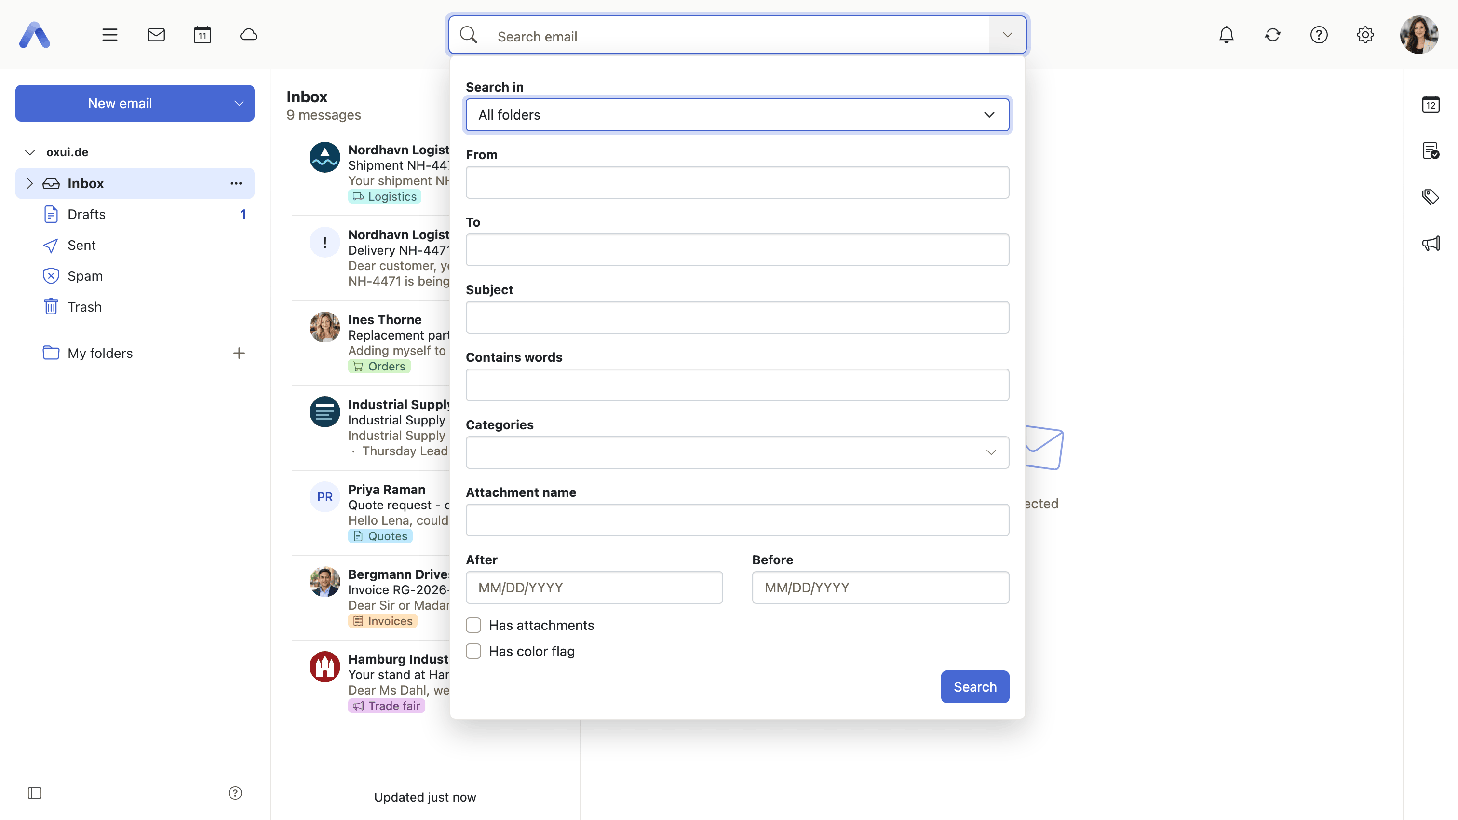Click the magnifier search icon
This screenshot has height=820, width=1458.
[x=469, y=35]
